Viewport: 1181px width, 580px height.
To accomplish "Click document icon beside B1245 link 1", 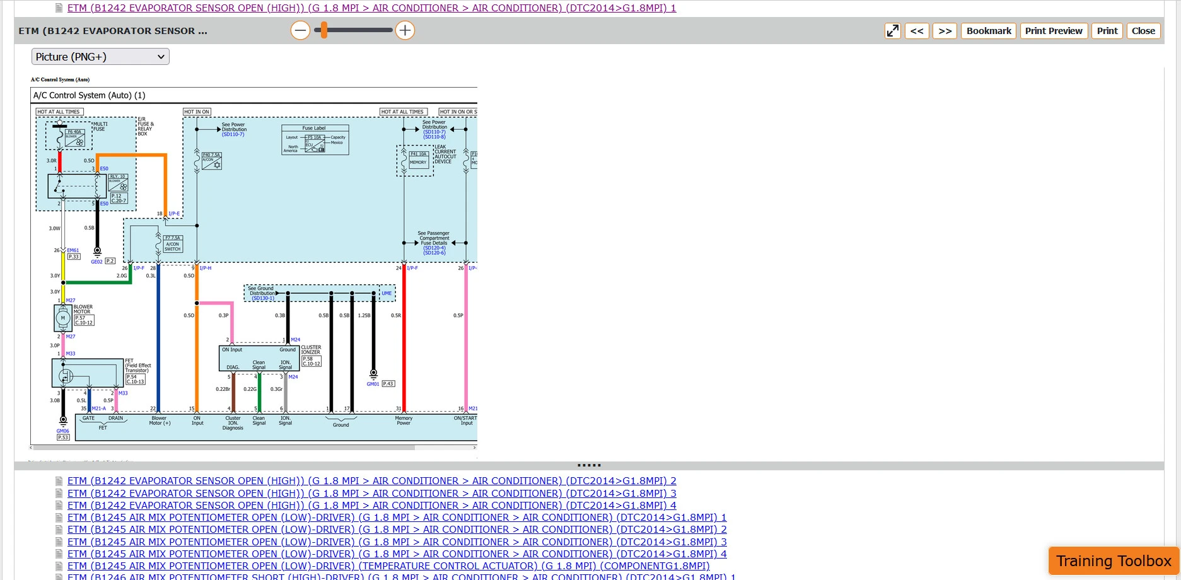I will 59,518.
